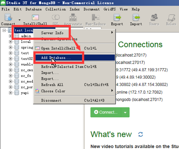This screenshot has width=179, height=149.
Task: Refresh the What's new section
Action: (x=140, y=134)
